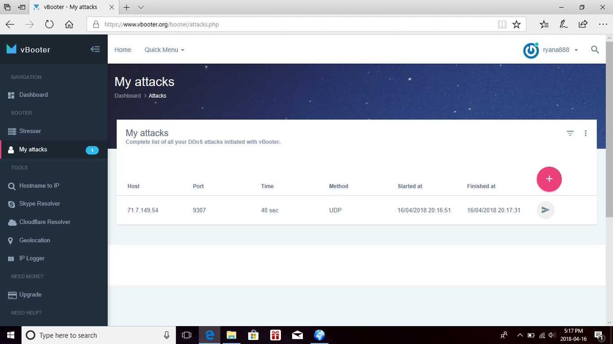Open the site search magnifier
This screenshot has width=613, height=344.
595,49
